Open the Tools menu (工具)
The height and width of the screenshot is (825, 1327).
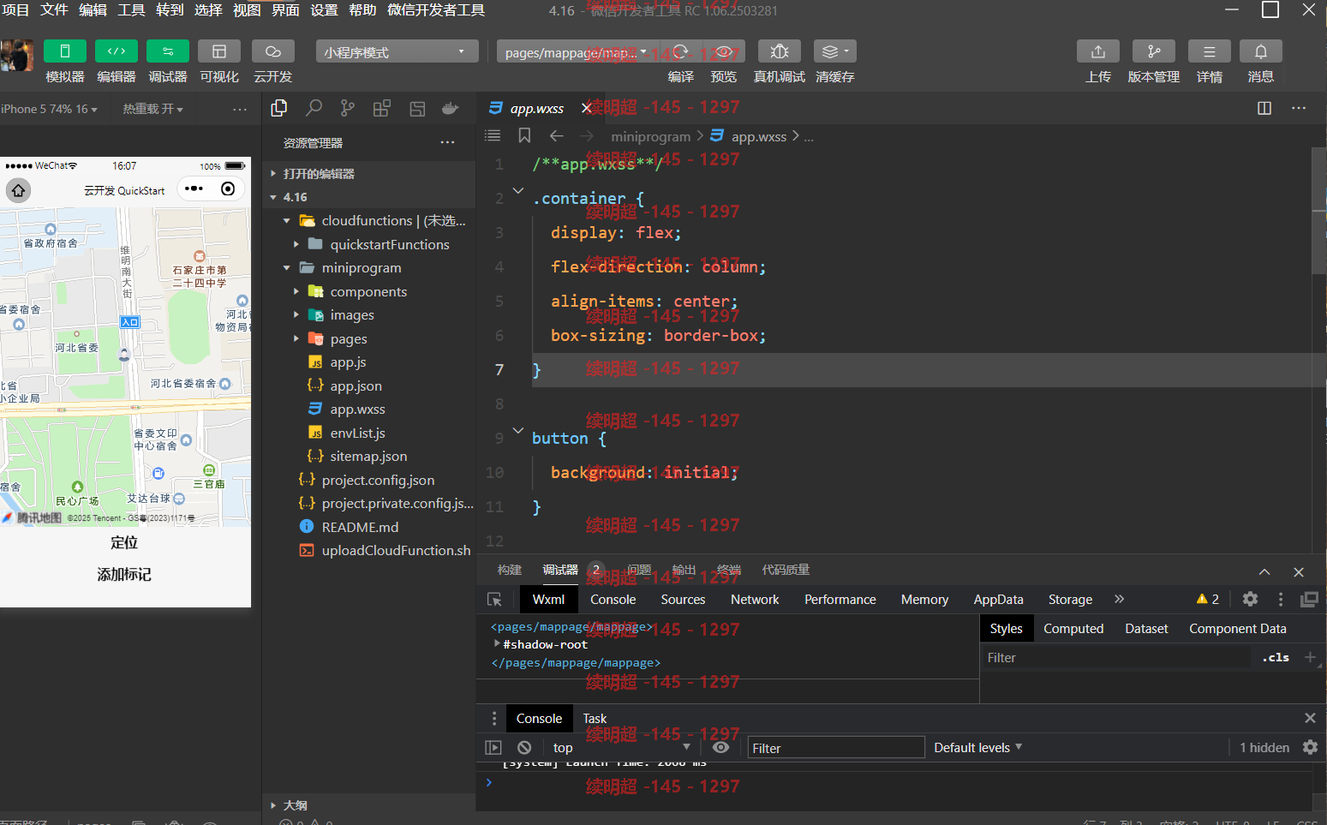(131, 10)
